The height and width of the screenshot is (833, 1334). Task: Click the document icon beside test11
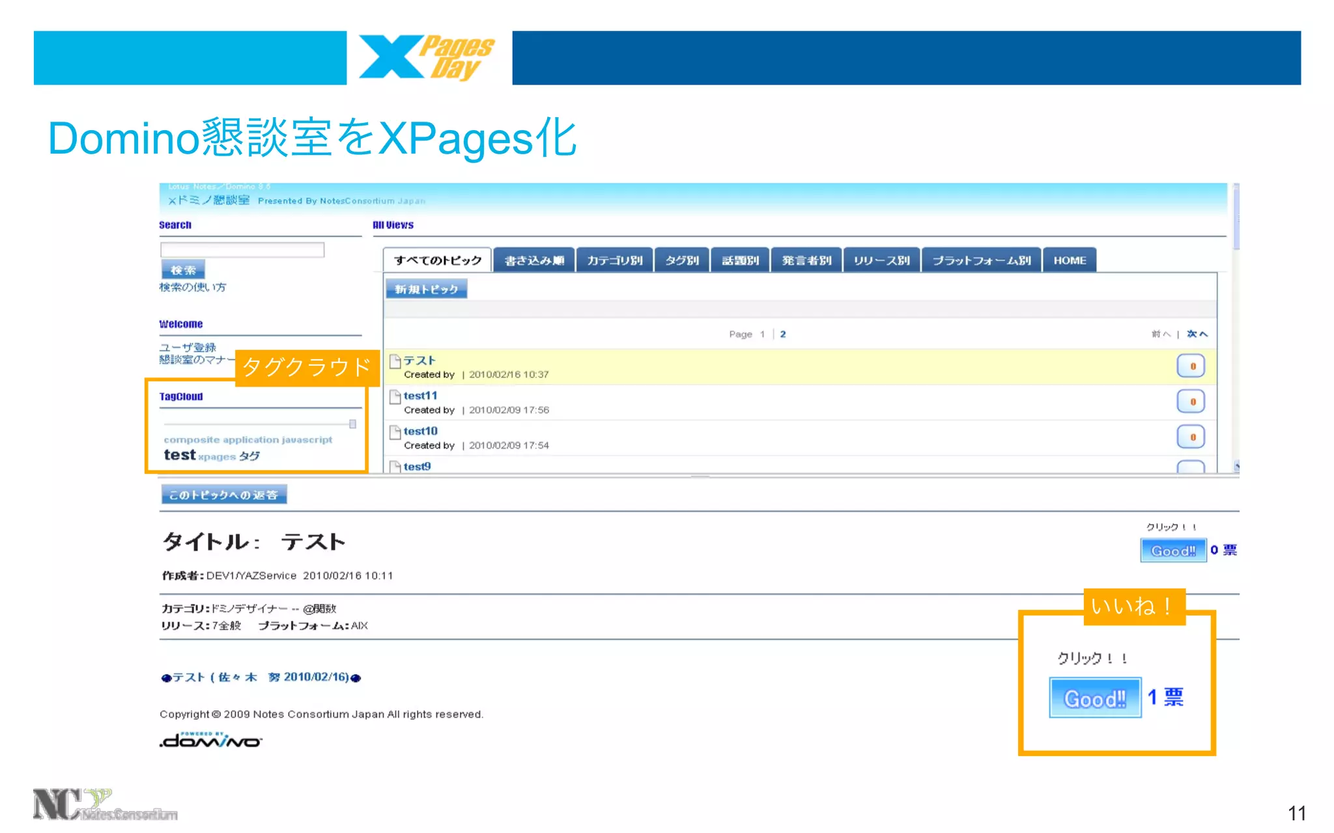point(395,396)
